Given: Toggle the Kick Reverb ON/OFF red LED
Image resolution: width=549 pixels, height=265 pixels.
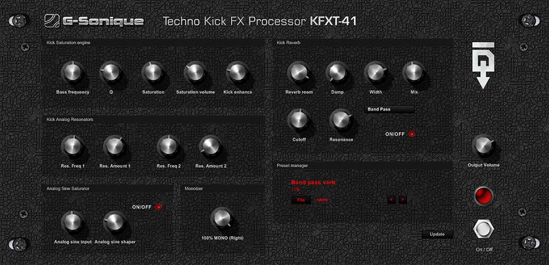Looking at the screenshot, I should tap(412, 134).
